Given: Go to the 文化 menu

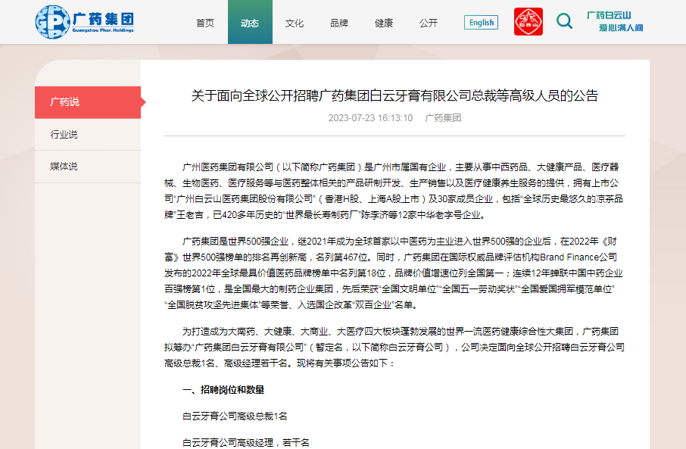Looking at the screenshot, I should click(x=295, y=23).
